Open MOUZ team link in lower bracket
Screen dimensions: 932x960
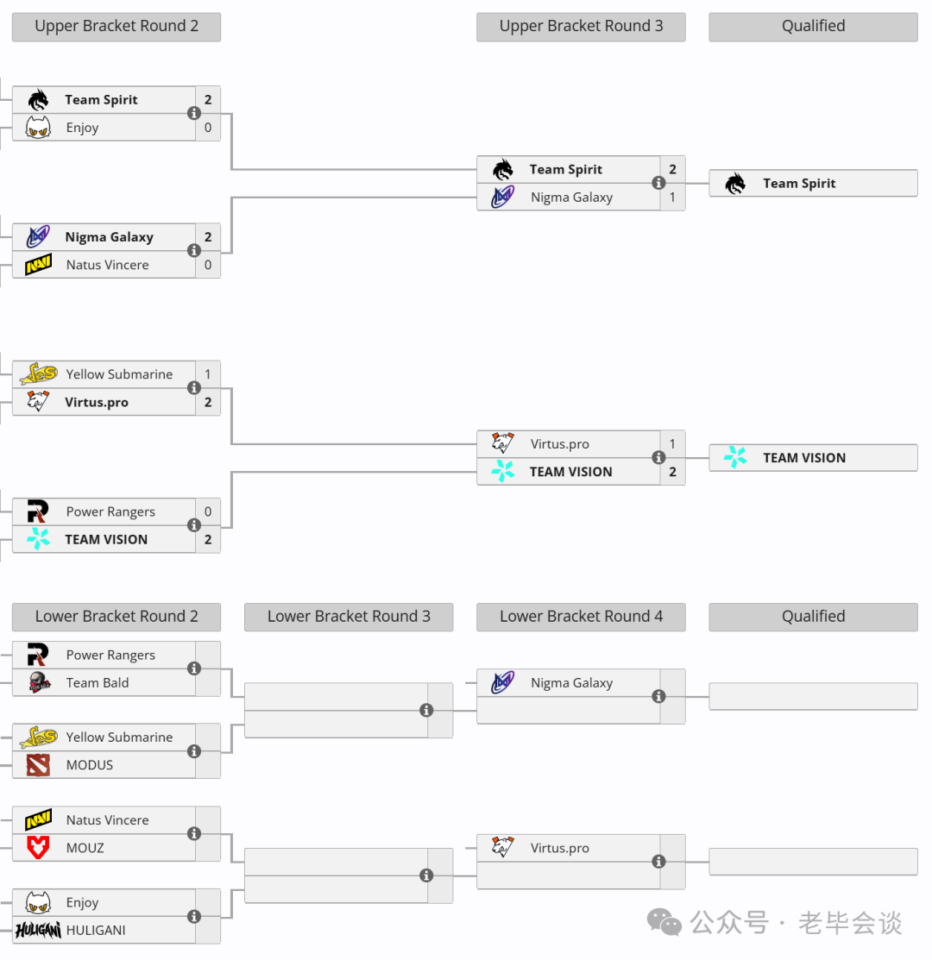click(85, 848)
